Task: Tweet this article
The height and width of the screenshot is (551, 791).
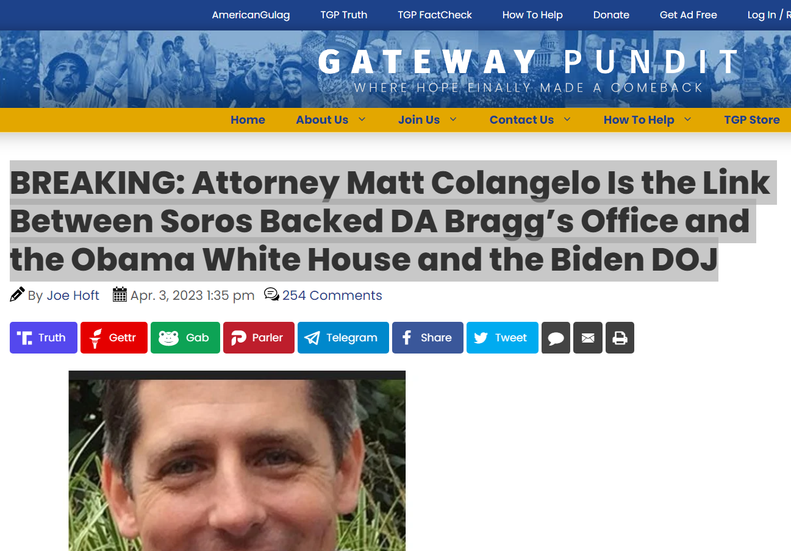Action: [x=503, y=338]
